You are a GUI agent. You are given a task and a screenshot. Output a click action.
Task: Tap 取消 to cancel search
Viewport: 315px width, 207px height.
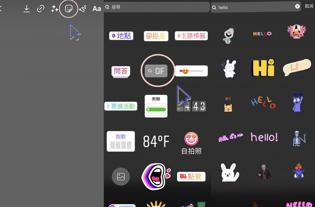pyautogui.click(x=309, y=6)
